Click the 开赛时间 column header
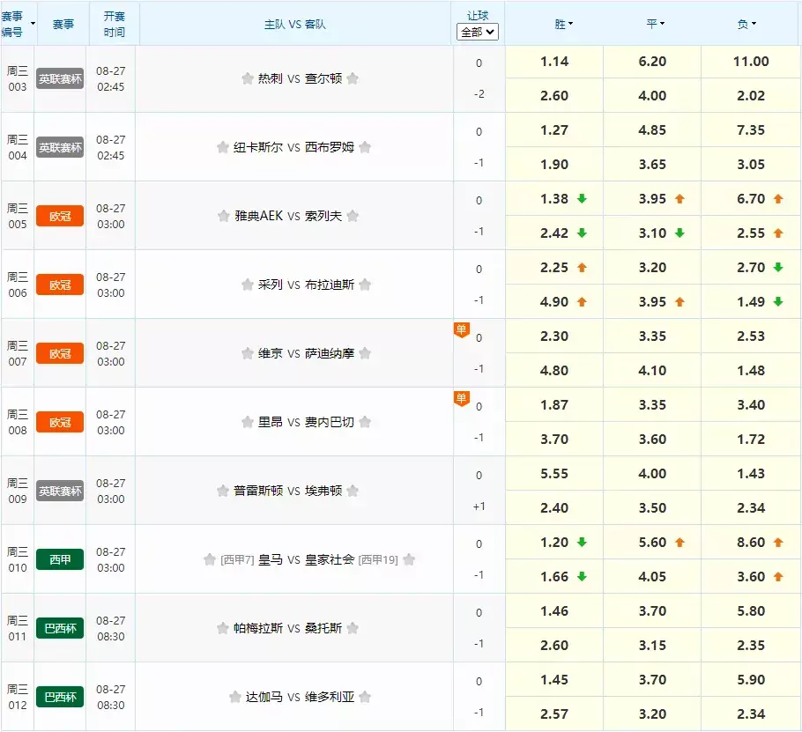 tap(114, 24)
